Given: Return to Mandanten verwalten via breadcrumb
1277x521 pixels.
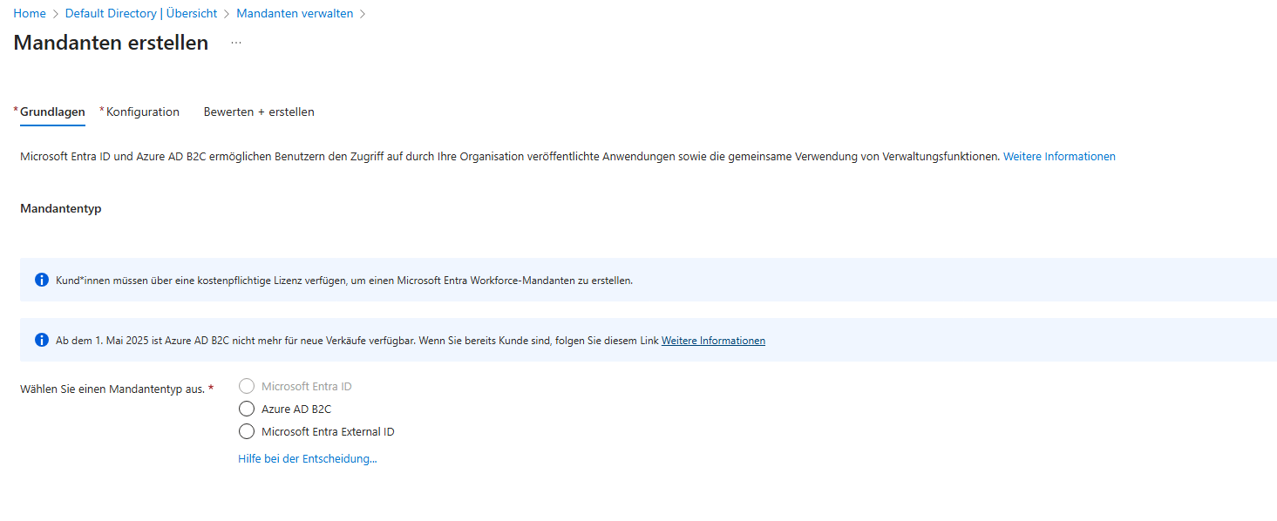Looking at the screenshot, I should (294, 13).
